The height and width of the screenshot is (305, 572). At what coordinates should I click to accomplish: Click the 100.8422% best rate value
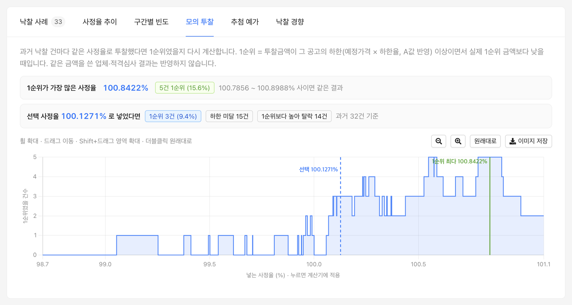[x=125, y=88]
